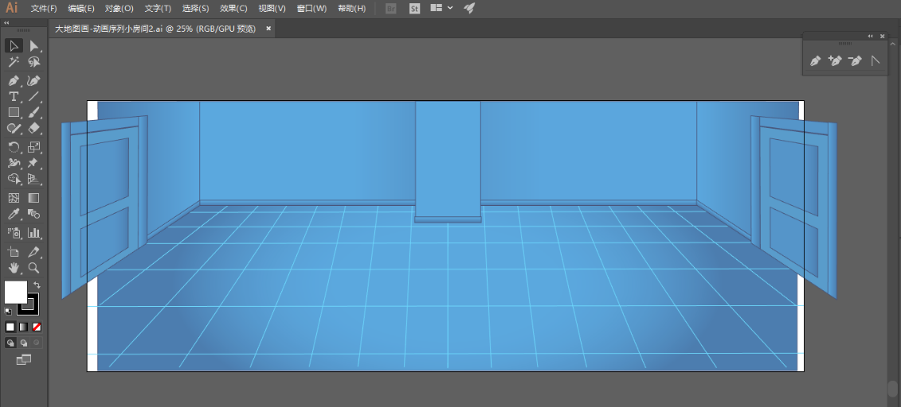Viewport: 901px width, 407px height.
Task: Pick the Magic Wand tool
Action: [14, 62]
